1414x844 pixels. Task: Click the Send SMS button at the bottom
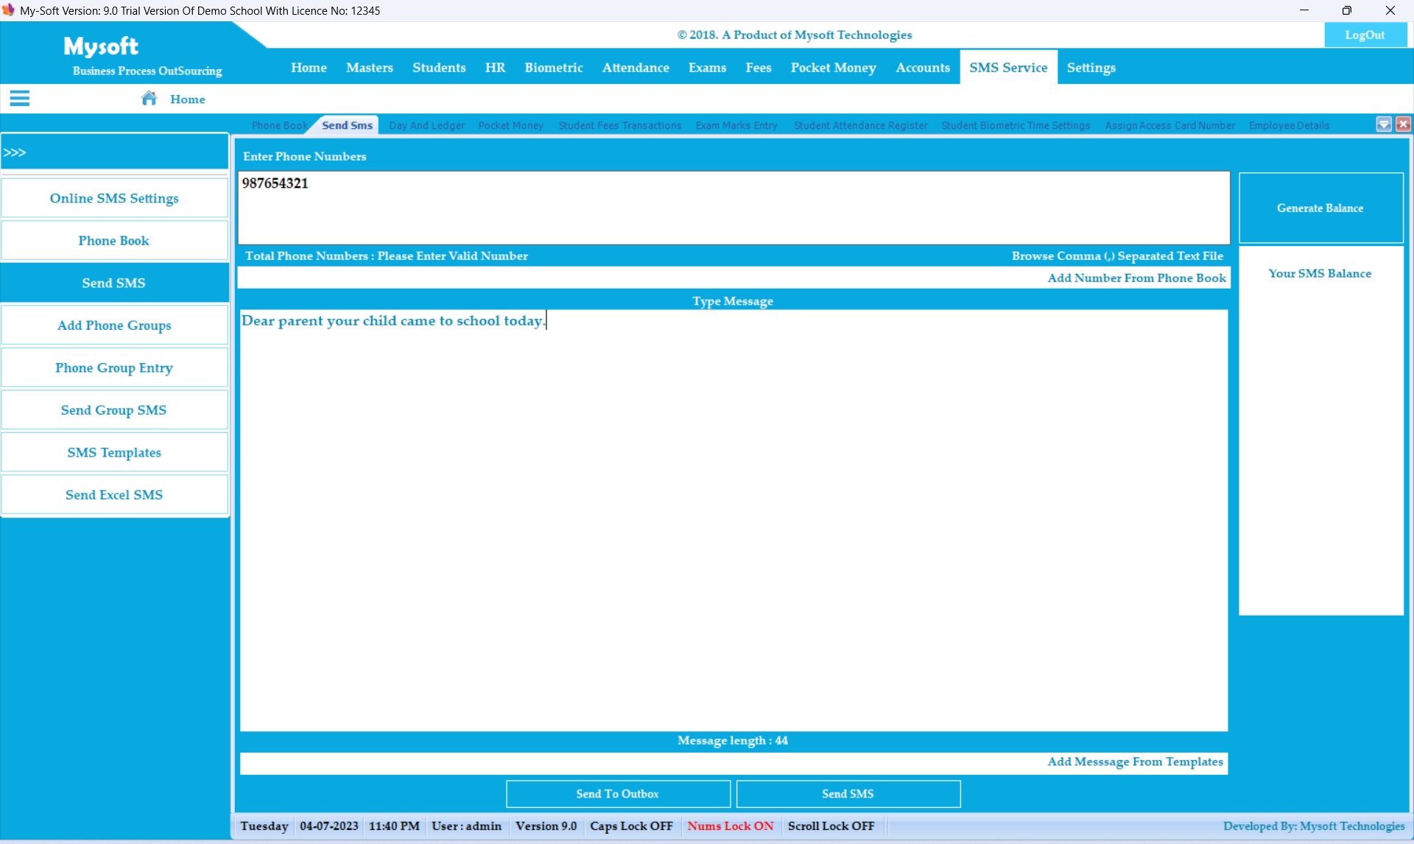pyautogui.click(x=848, y=794)
